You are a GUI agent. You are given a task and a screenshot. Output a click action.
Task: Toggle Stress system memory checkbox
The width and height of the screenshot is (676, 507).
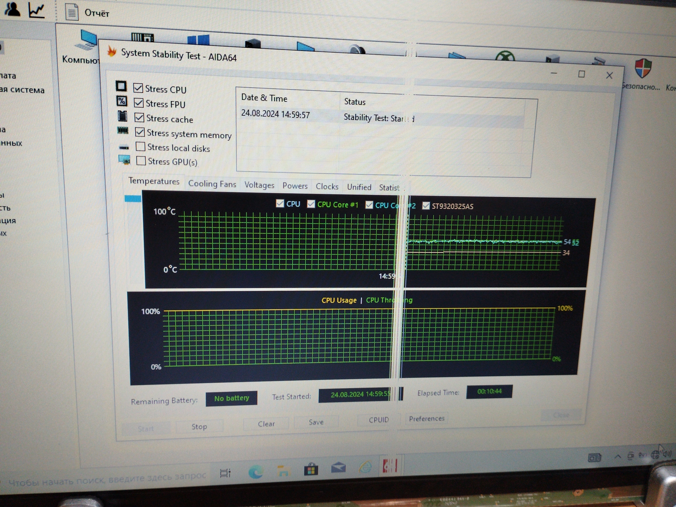tap(140, 132)
